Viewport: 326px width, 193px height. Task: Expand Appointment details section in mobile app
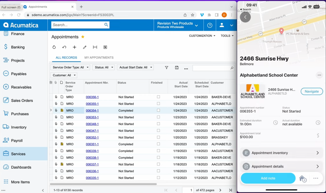281,166
